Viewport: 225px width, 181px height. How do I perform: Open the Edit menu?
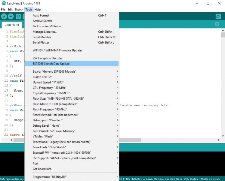click(10, 10)
